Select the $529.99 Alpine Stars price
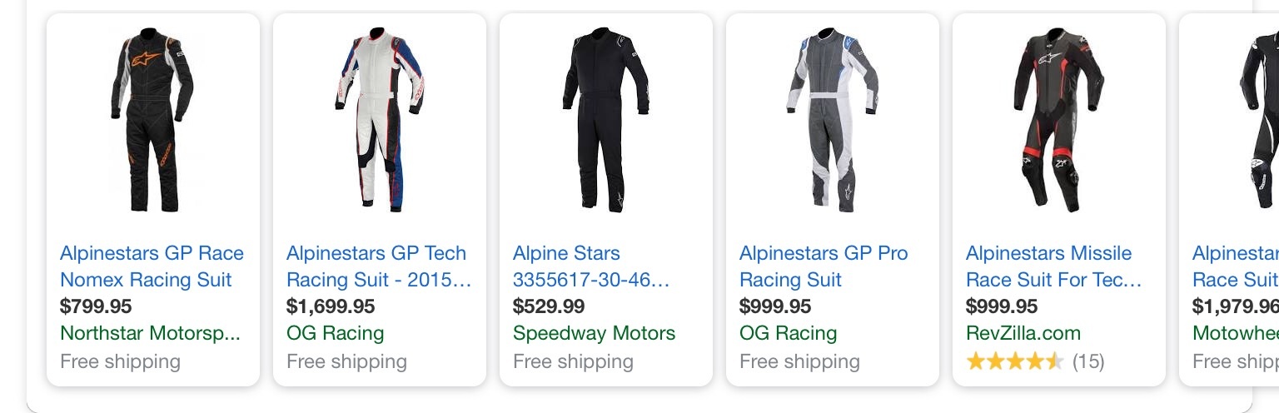The image size is (1279, 413). pos(549,306)
